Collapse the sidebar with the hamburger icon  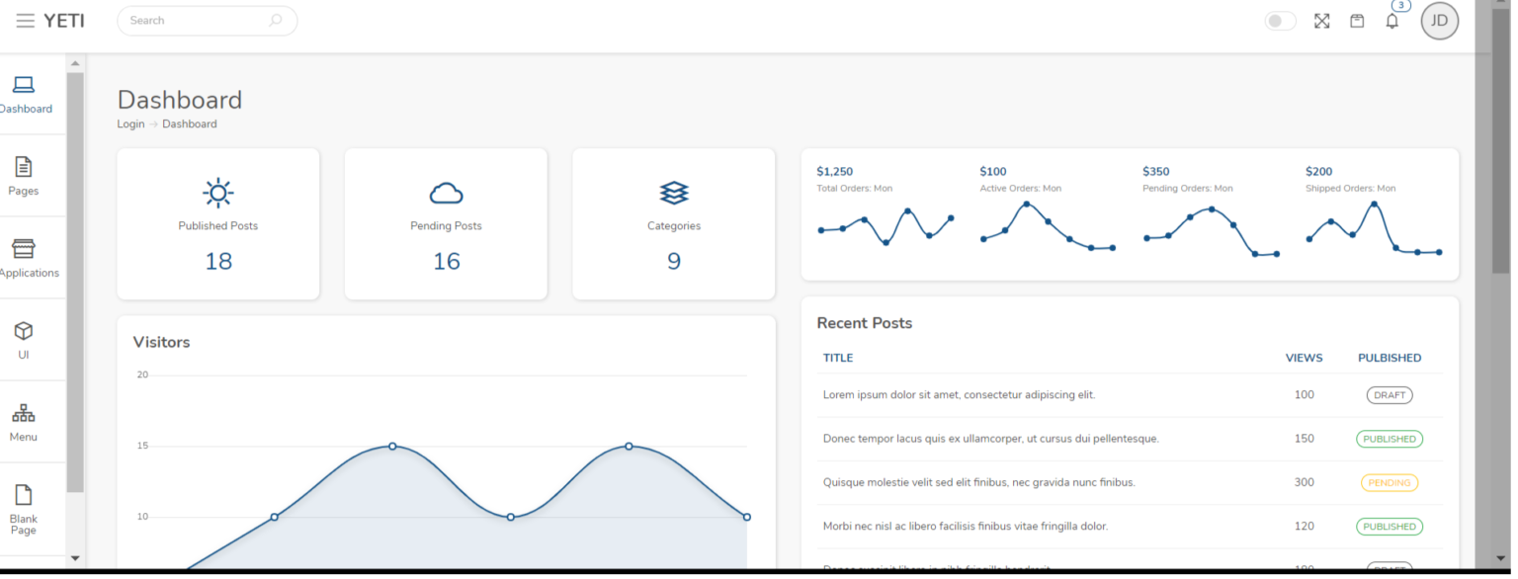point(26,20)
